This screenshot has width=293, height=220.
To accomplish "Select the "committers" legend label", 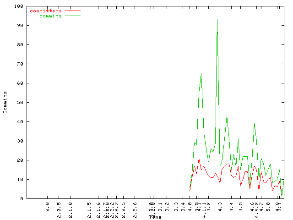I will pos(46,11).
